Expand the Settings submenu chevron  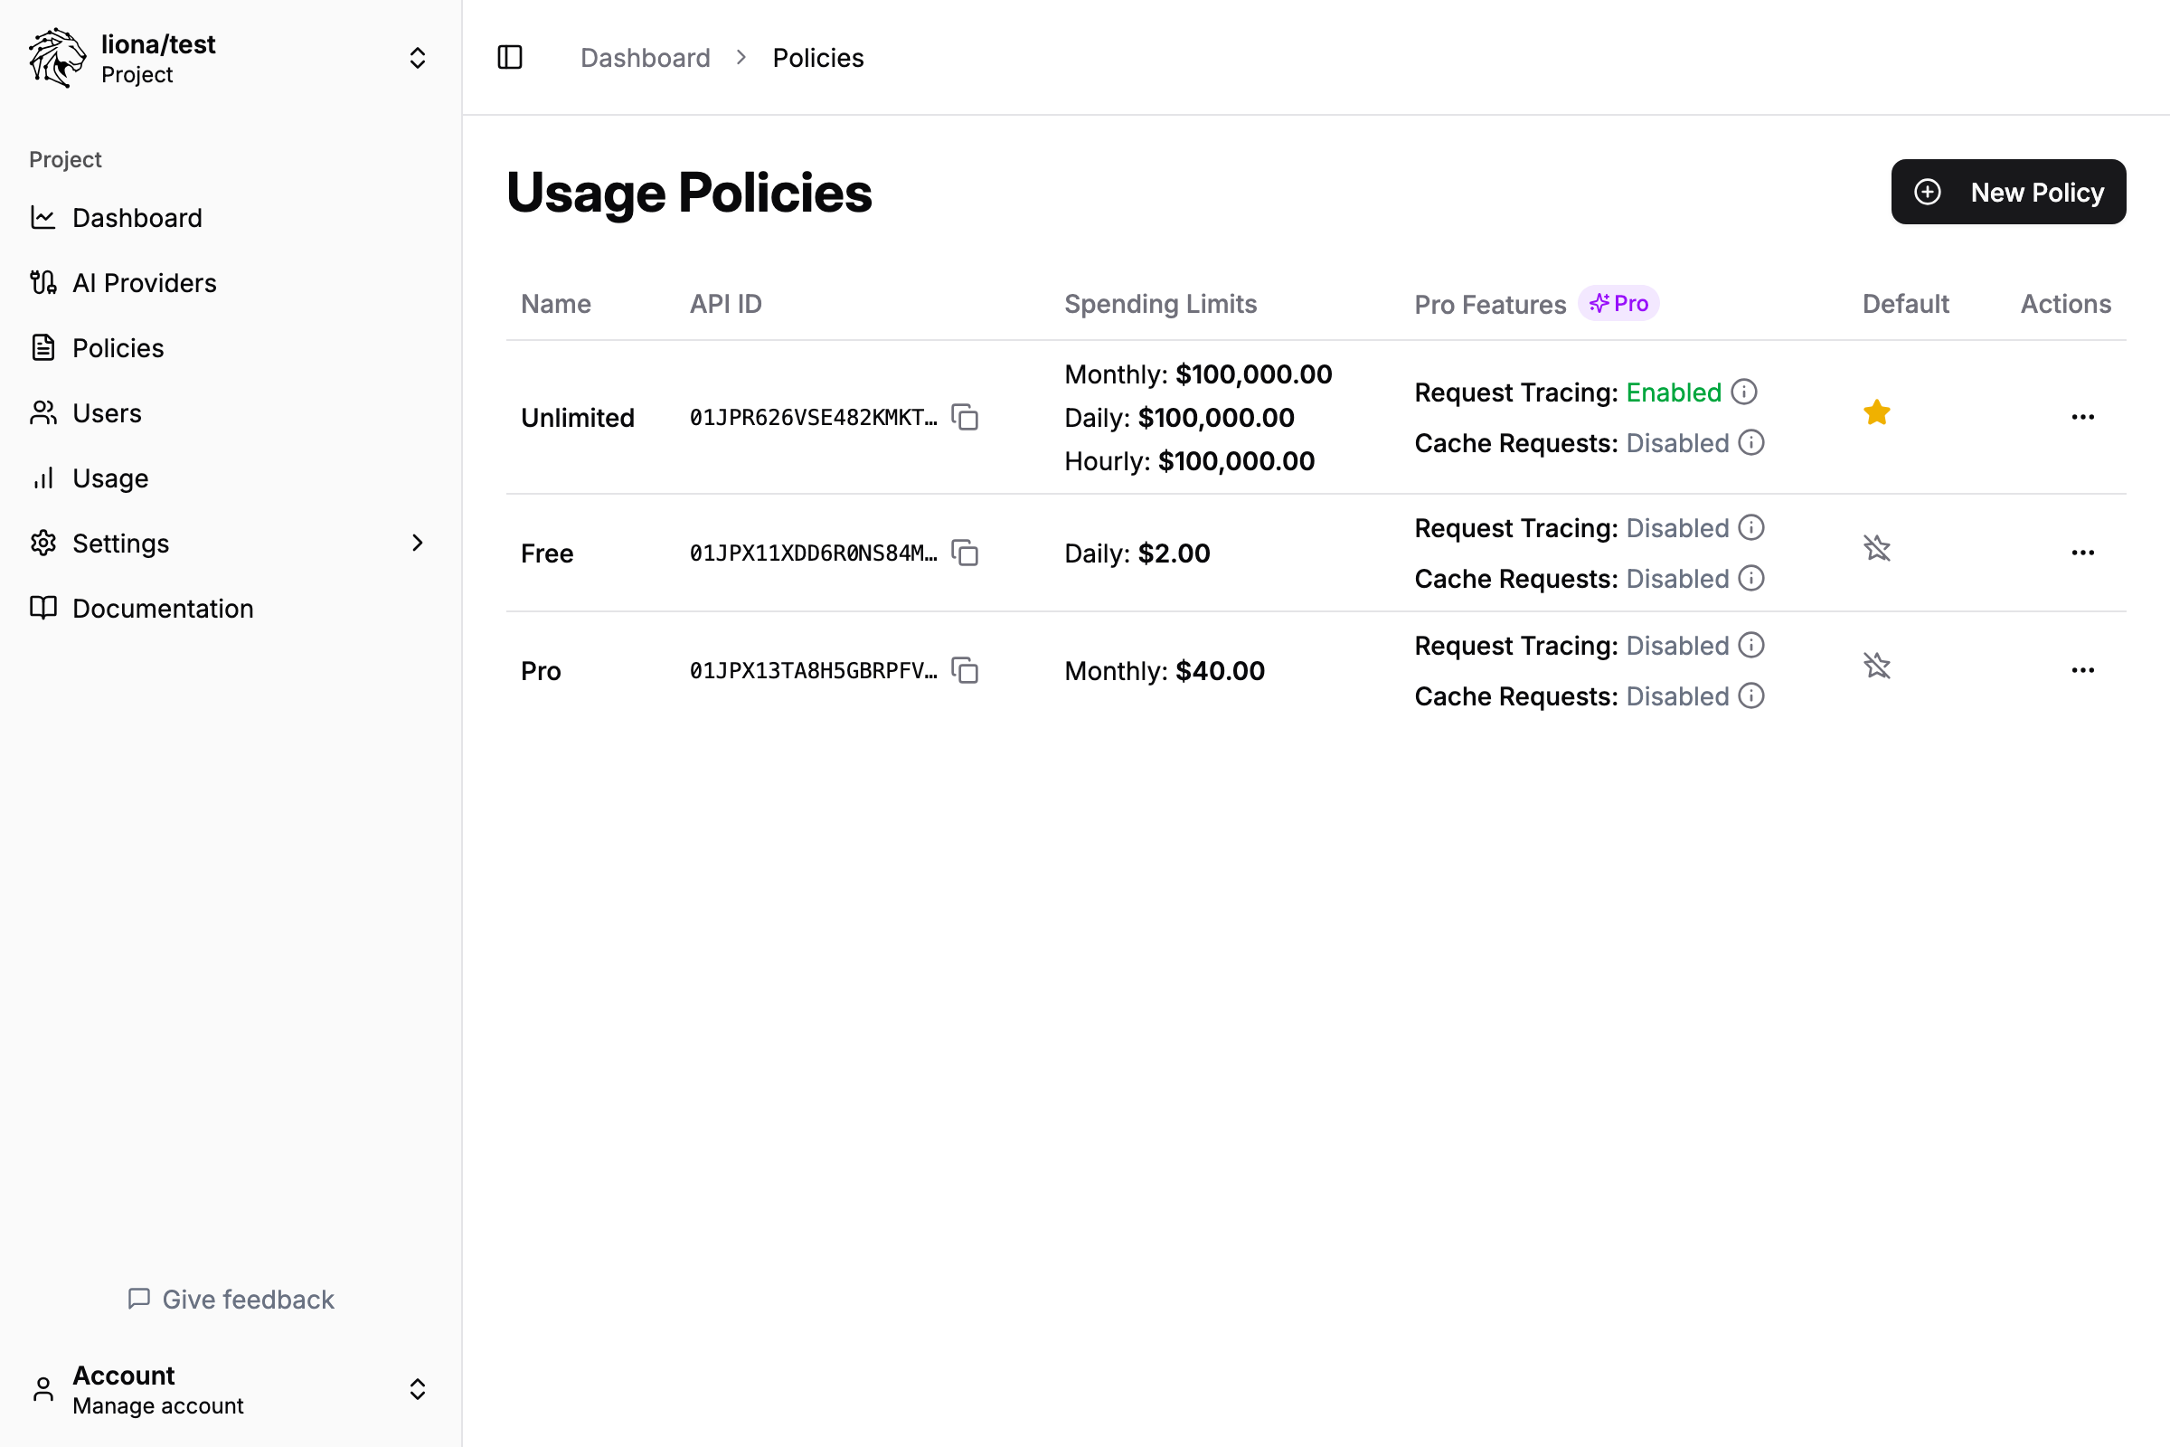(x=417, y=543)
